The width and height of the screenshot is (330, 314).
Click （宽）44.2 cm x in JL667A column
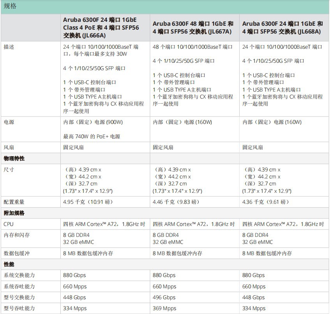(x=172, y=176)
